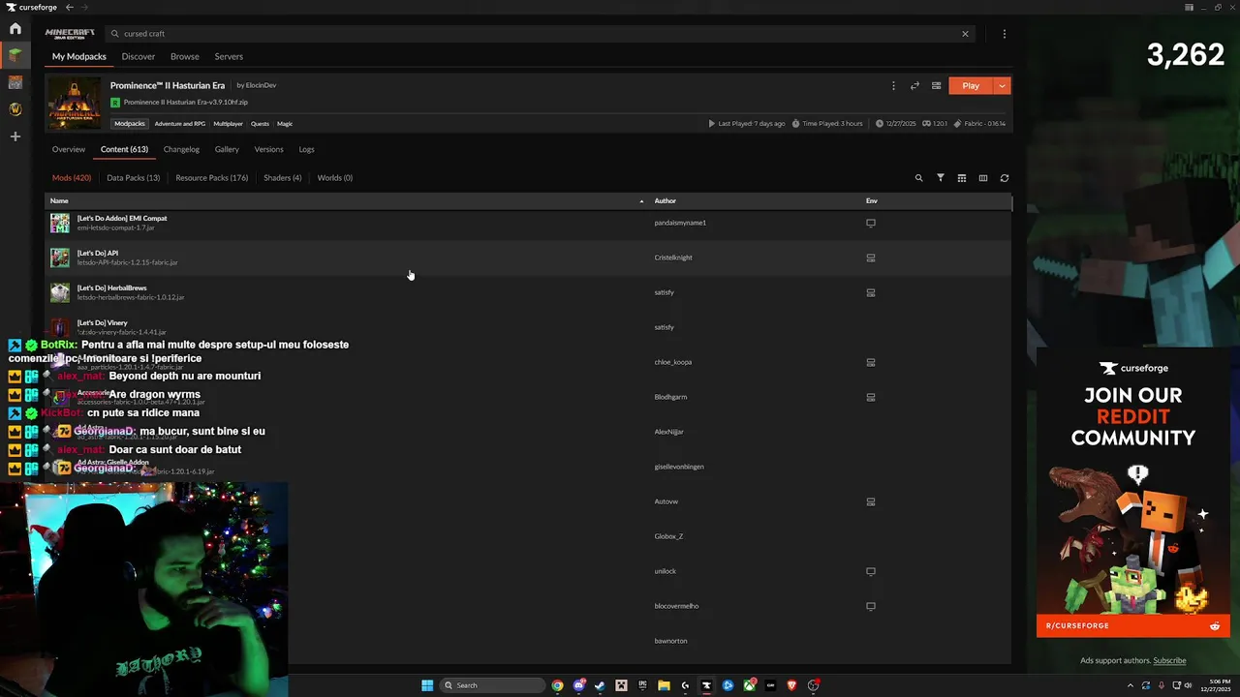The width and height of the screenshot is (1240, 697).
Task: Open the Versions tab
Action: coord(268,149)
